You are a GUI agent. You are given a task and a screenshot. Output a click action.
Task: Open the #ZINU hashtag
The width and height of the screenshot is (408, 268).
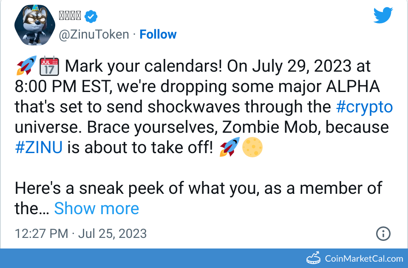[39, 148]
